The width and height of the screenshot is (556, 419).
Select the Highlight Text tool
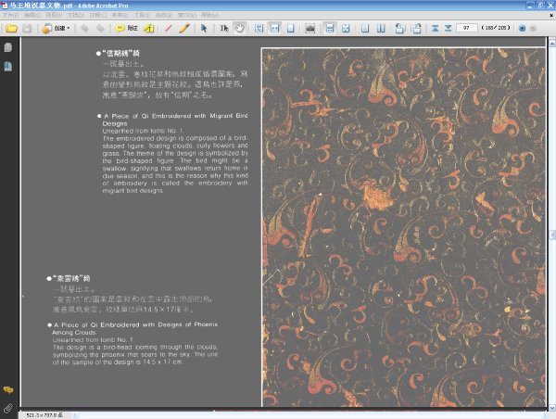pyautogui.click(x=149, y=29)
